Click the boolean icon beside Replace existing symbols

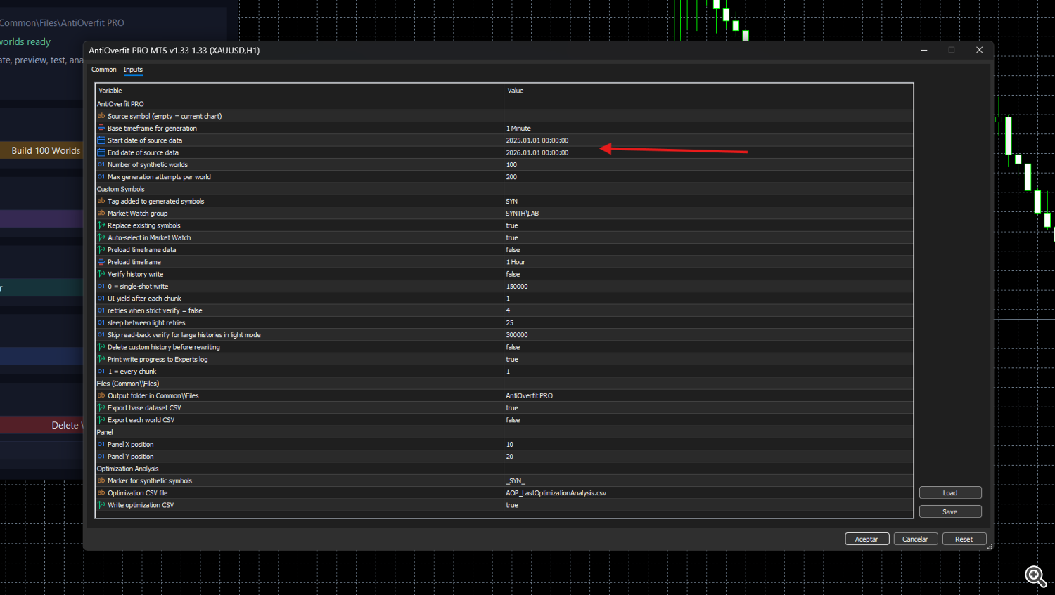101,225
